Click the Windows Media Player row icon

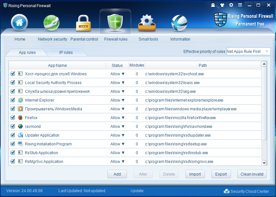click(20, 109)
